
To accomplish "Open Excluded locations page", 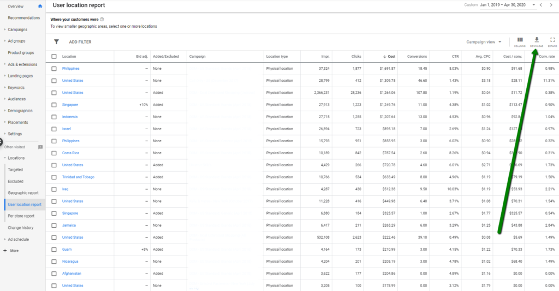I will click(x=16, y=181).
